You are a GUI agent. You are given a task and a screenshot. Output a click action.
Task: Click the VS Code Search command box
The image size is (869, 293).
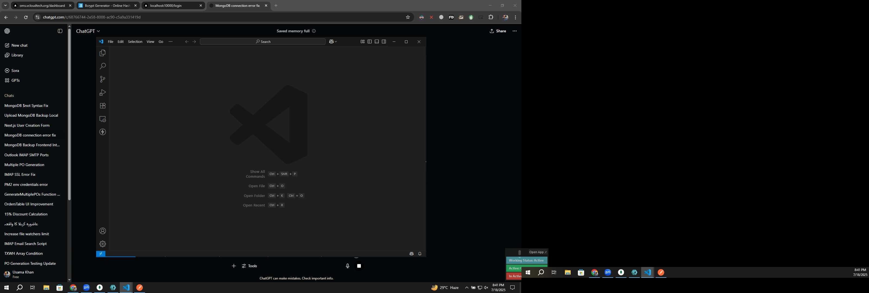[262, 42]
